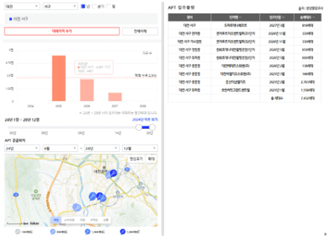
Task: Select the leftmost marker in the central cluster
Action: [x=92, y=196]
